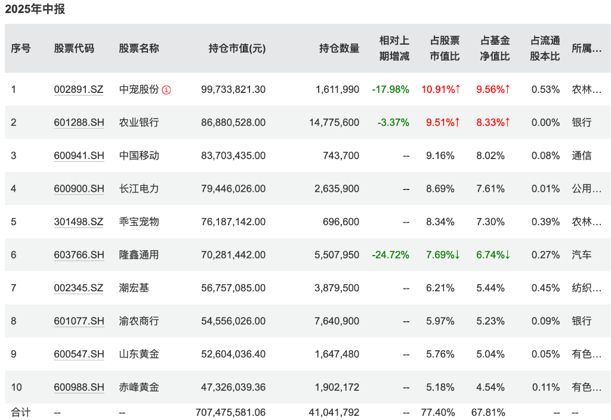Open stock code link 301498.SZ
The image size is (611, 420).
(79, 222)
